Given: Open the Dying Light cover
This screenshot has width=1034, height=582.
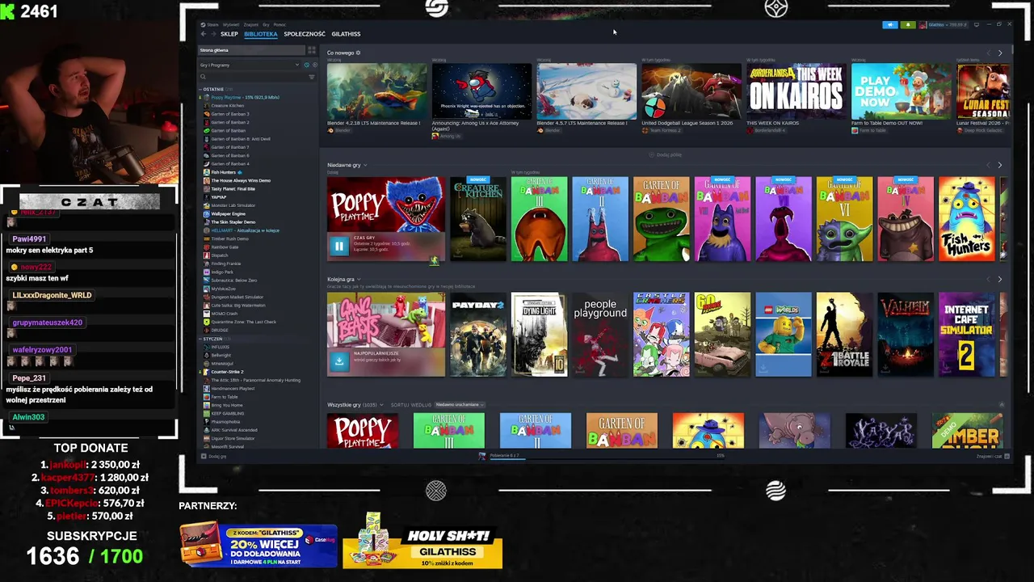Looking at the screenshot, I should 540,335.
